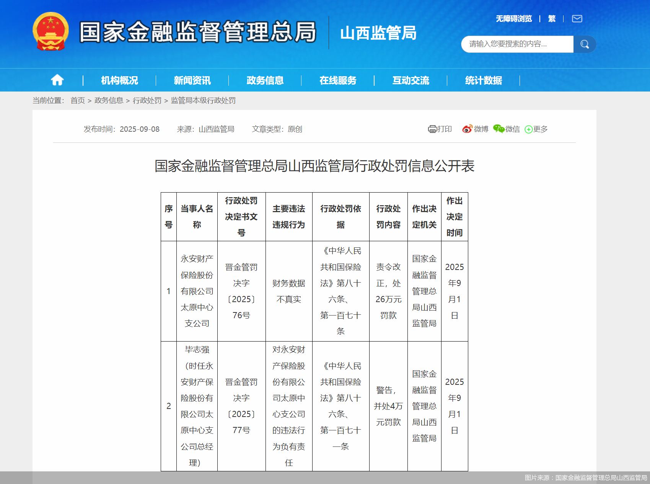Viewport: 650px width, 484px height.
Task: Click the 更多 share label
Action: [x=541, y=129]
